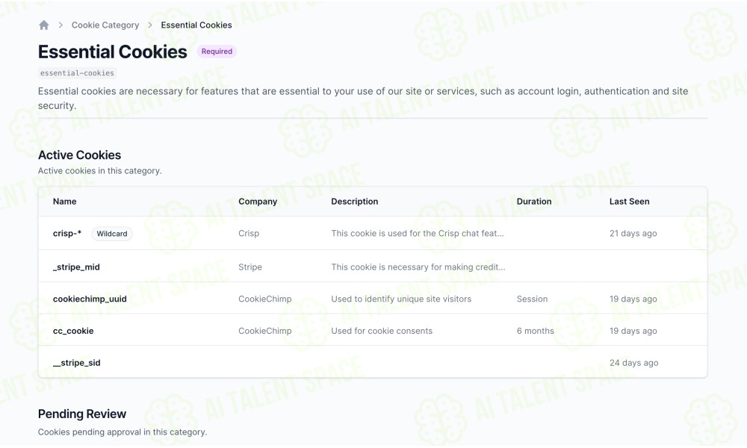Open the _stripe_mid cookie entry
Viewport: 747px width, 448px height.
pos(373,266)
